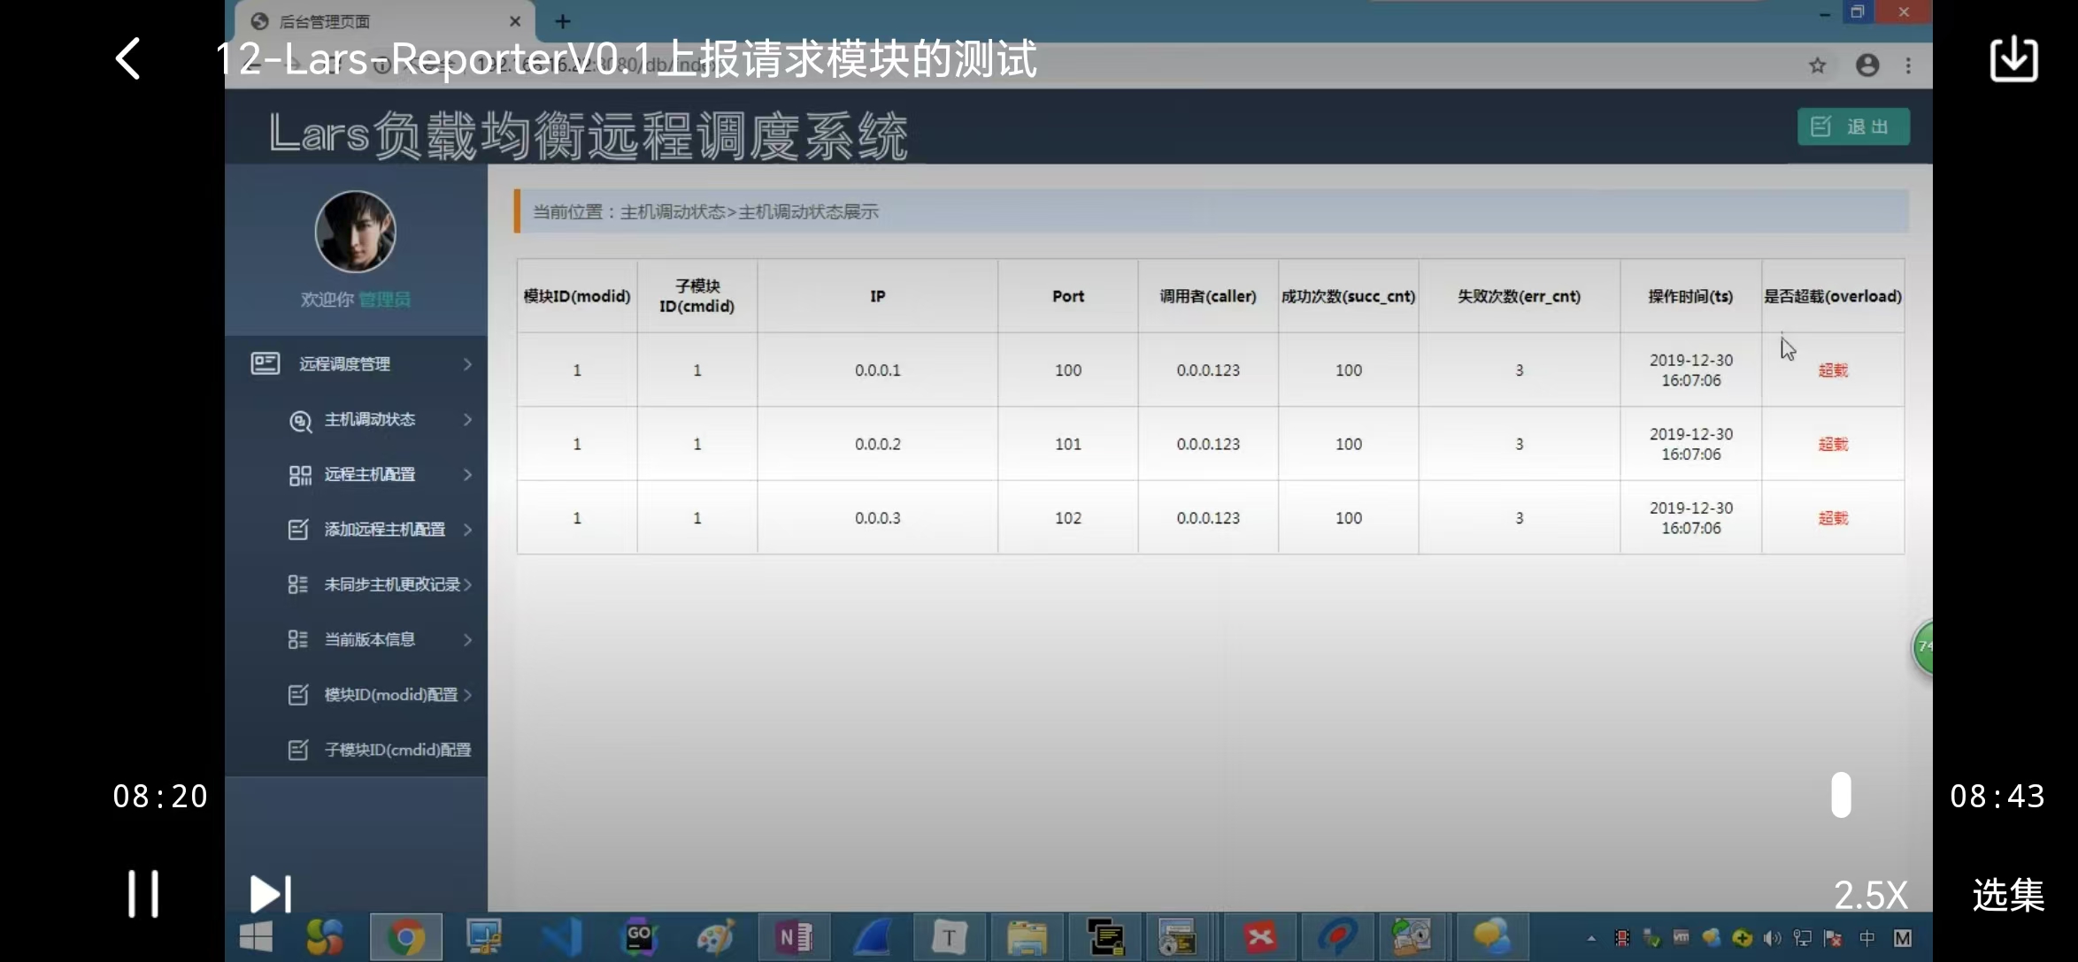Viewport: 2078px width, 962px height.
Task: Click the 未同步主机更改记录 chevron arrow
Action: (x=468, y=584)
